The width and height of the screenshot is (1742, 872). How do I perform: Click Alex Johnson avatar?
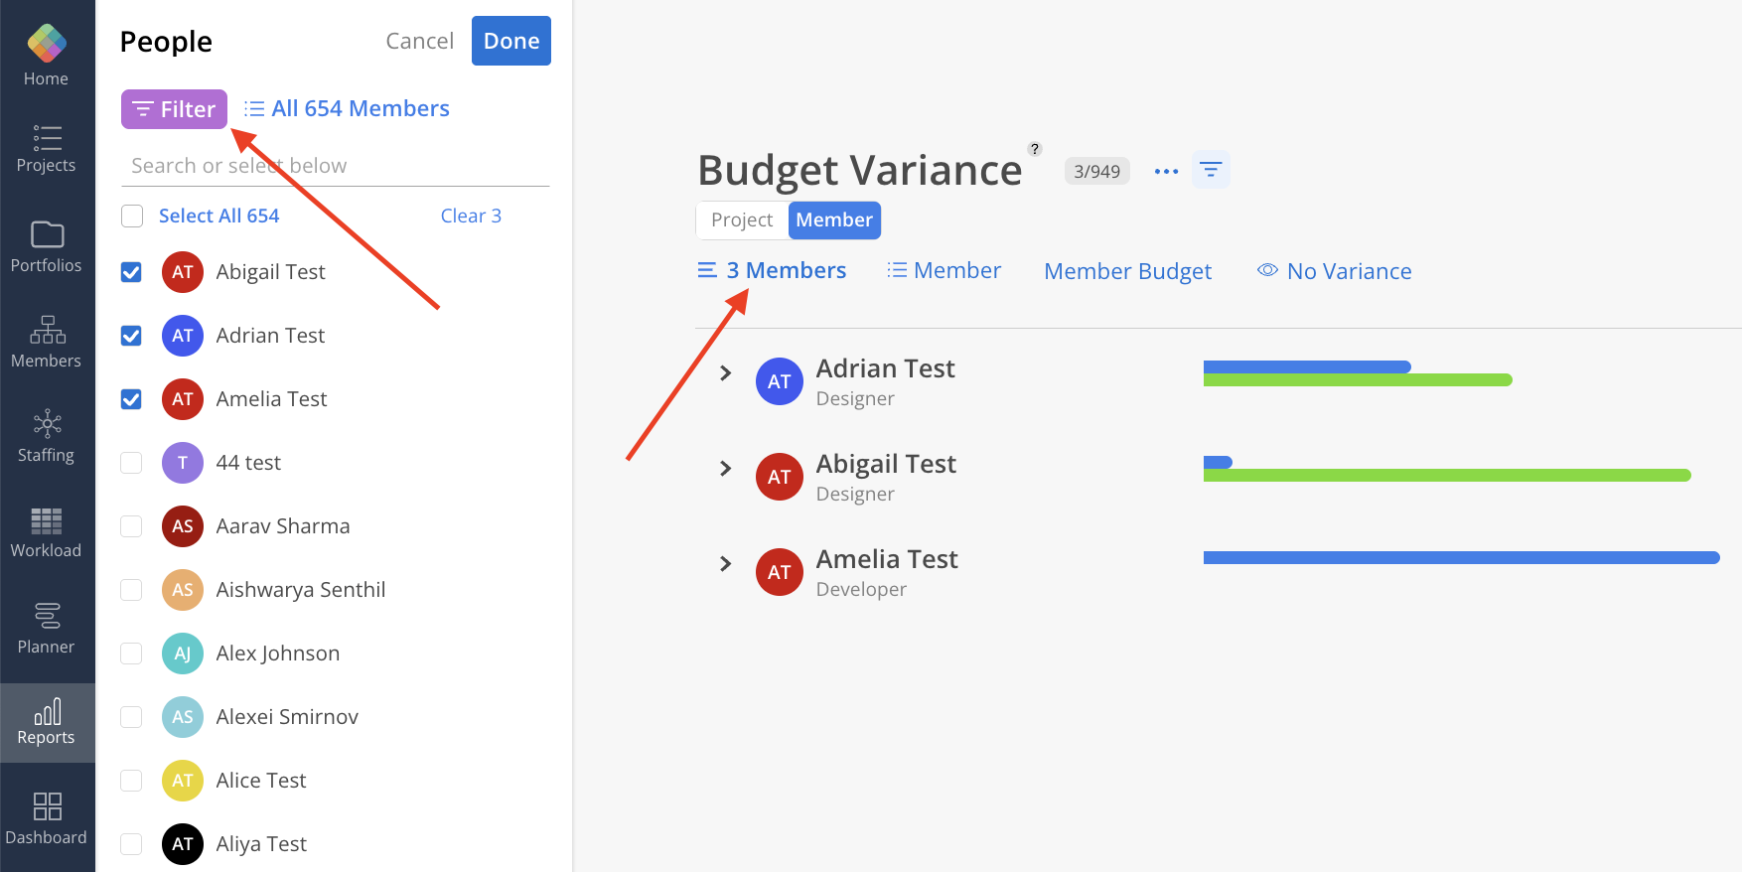(x=183, y=654)
